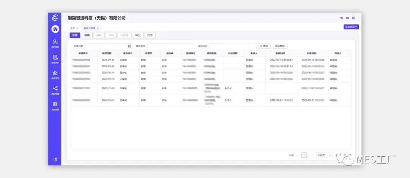Click the 编辑 button
The width and height of the screenshot is (410, 178).
coord(87,35)
